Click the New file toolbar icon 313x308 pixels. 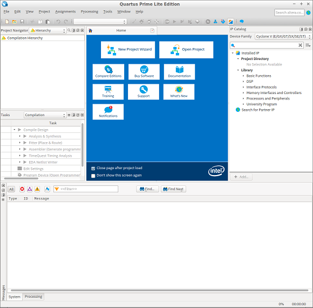point(7,22)
